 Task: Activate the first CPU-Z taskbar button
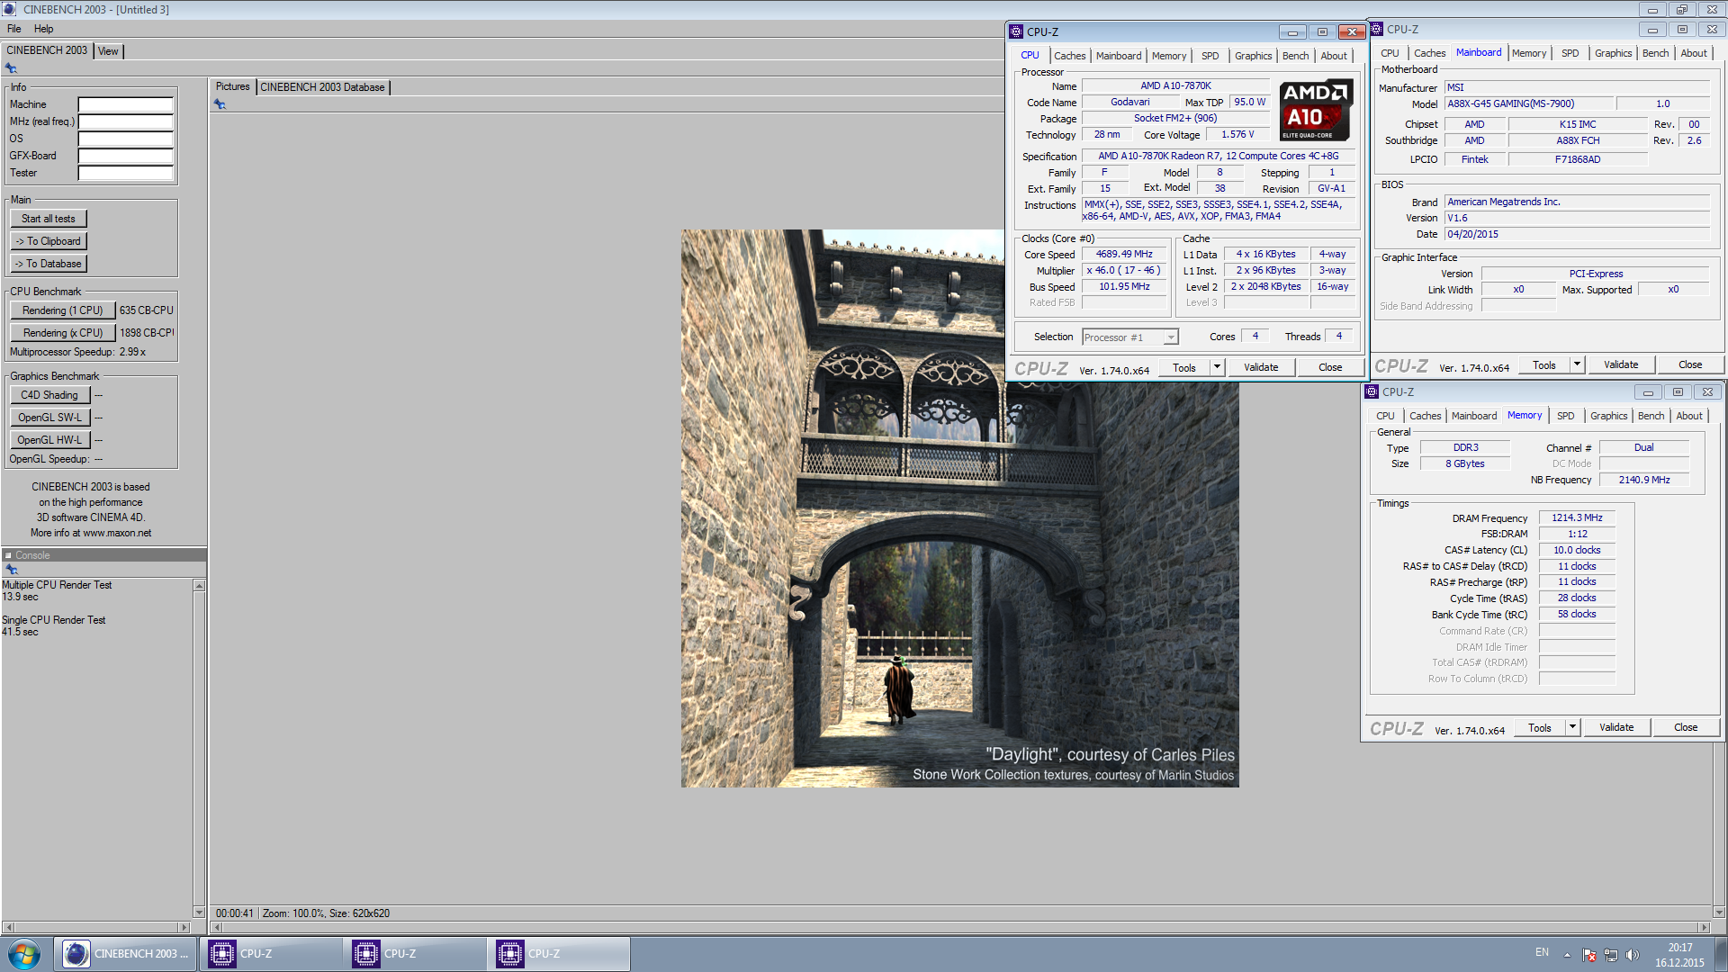click(x=270, y=954)
